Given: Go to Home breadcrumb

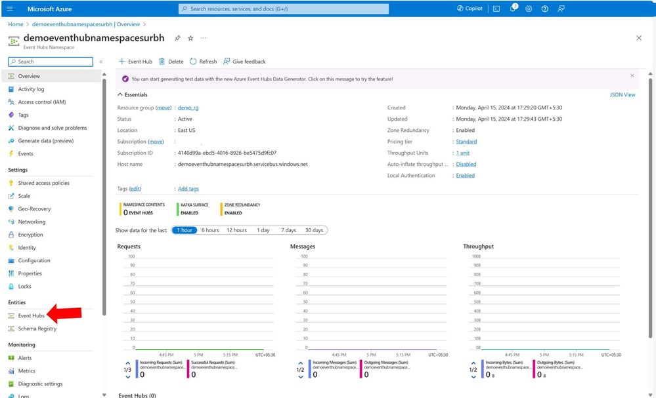Looking at the screenshot, I should coord(16,24).
